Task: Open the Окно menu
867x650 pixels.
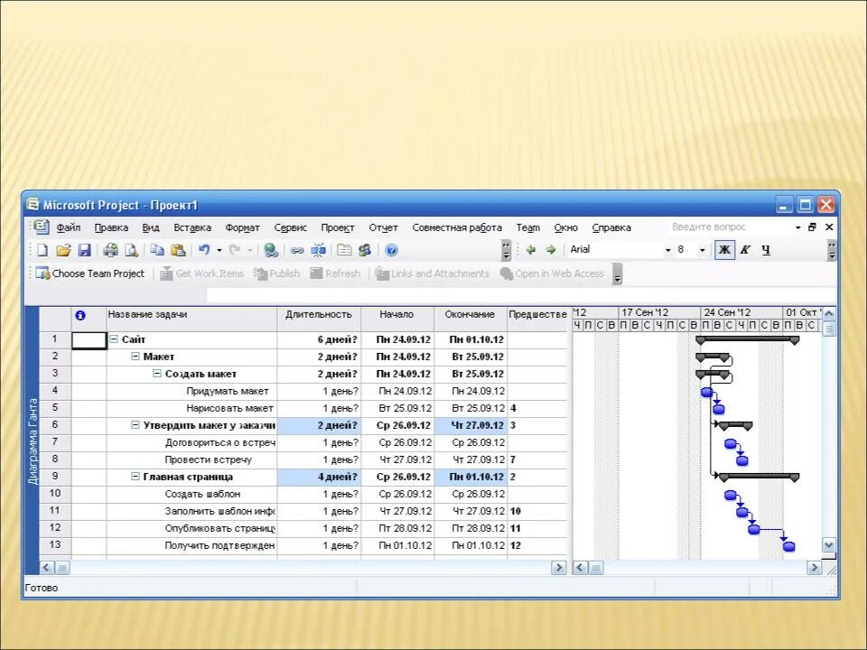Action: click(x=565, y=227)
